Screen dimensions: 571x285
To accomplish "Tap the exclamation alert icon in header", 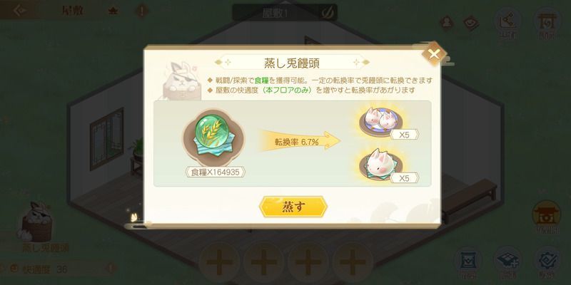I will tap(141, 11).
